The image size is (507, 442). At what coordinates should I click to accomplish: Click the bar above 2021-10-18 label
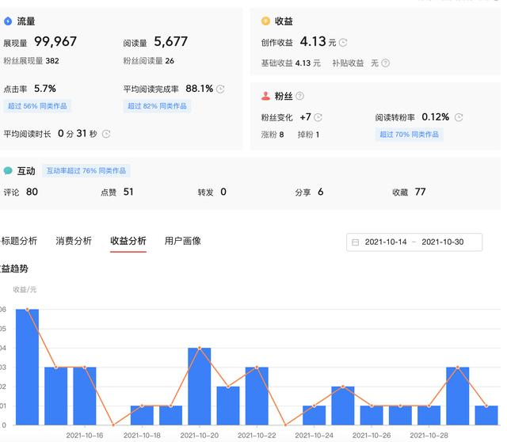[x=142, y=415]
